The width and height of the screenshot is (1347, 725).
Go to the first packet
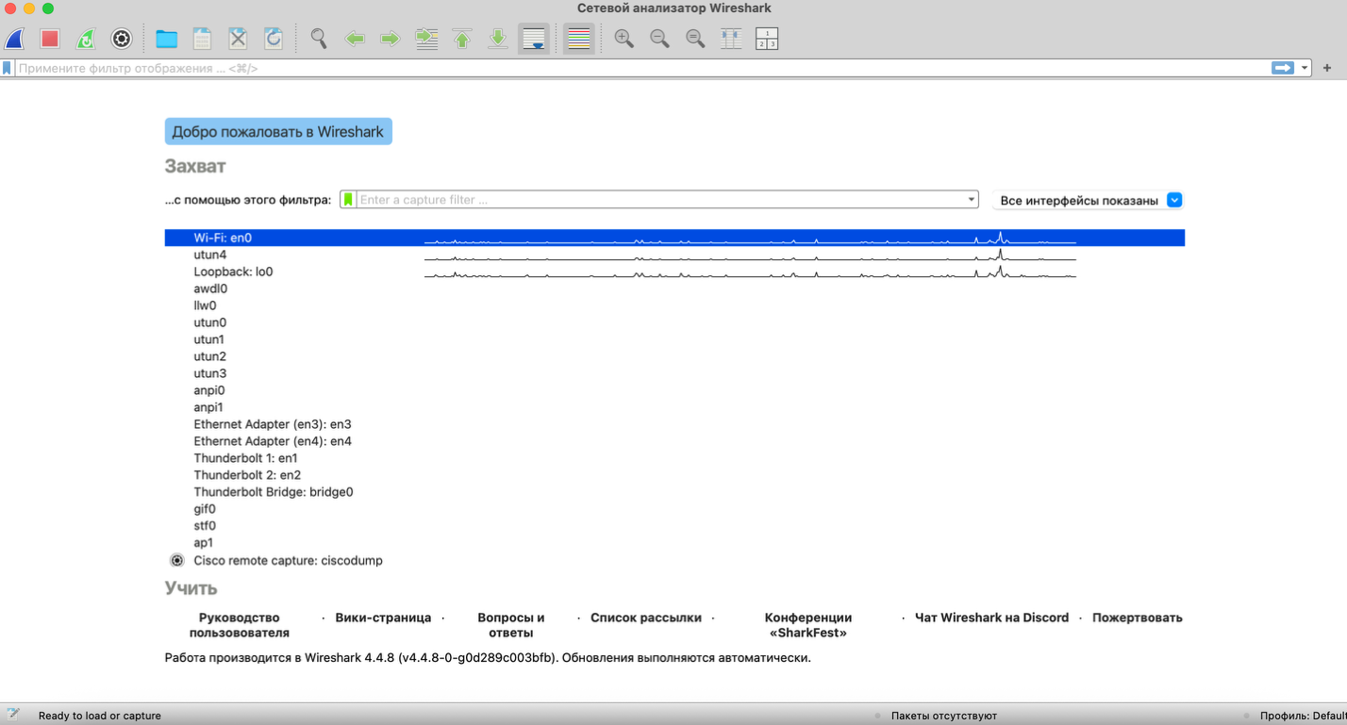tap(462, 39)
